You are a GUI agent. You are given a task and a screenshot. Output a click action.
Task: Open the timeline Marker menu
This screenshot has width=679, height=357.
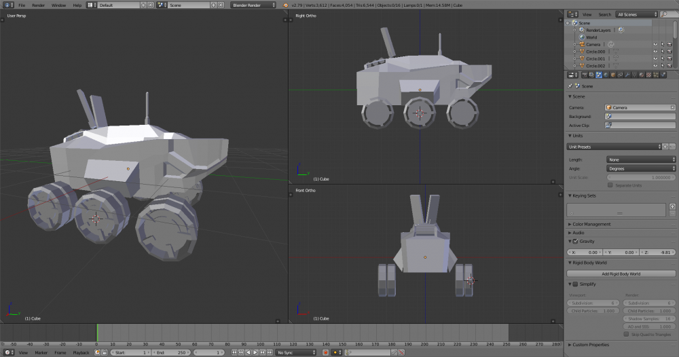(41, 353)
